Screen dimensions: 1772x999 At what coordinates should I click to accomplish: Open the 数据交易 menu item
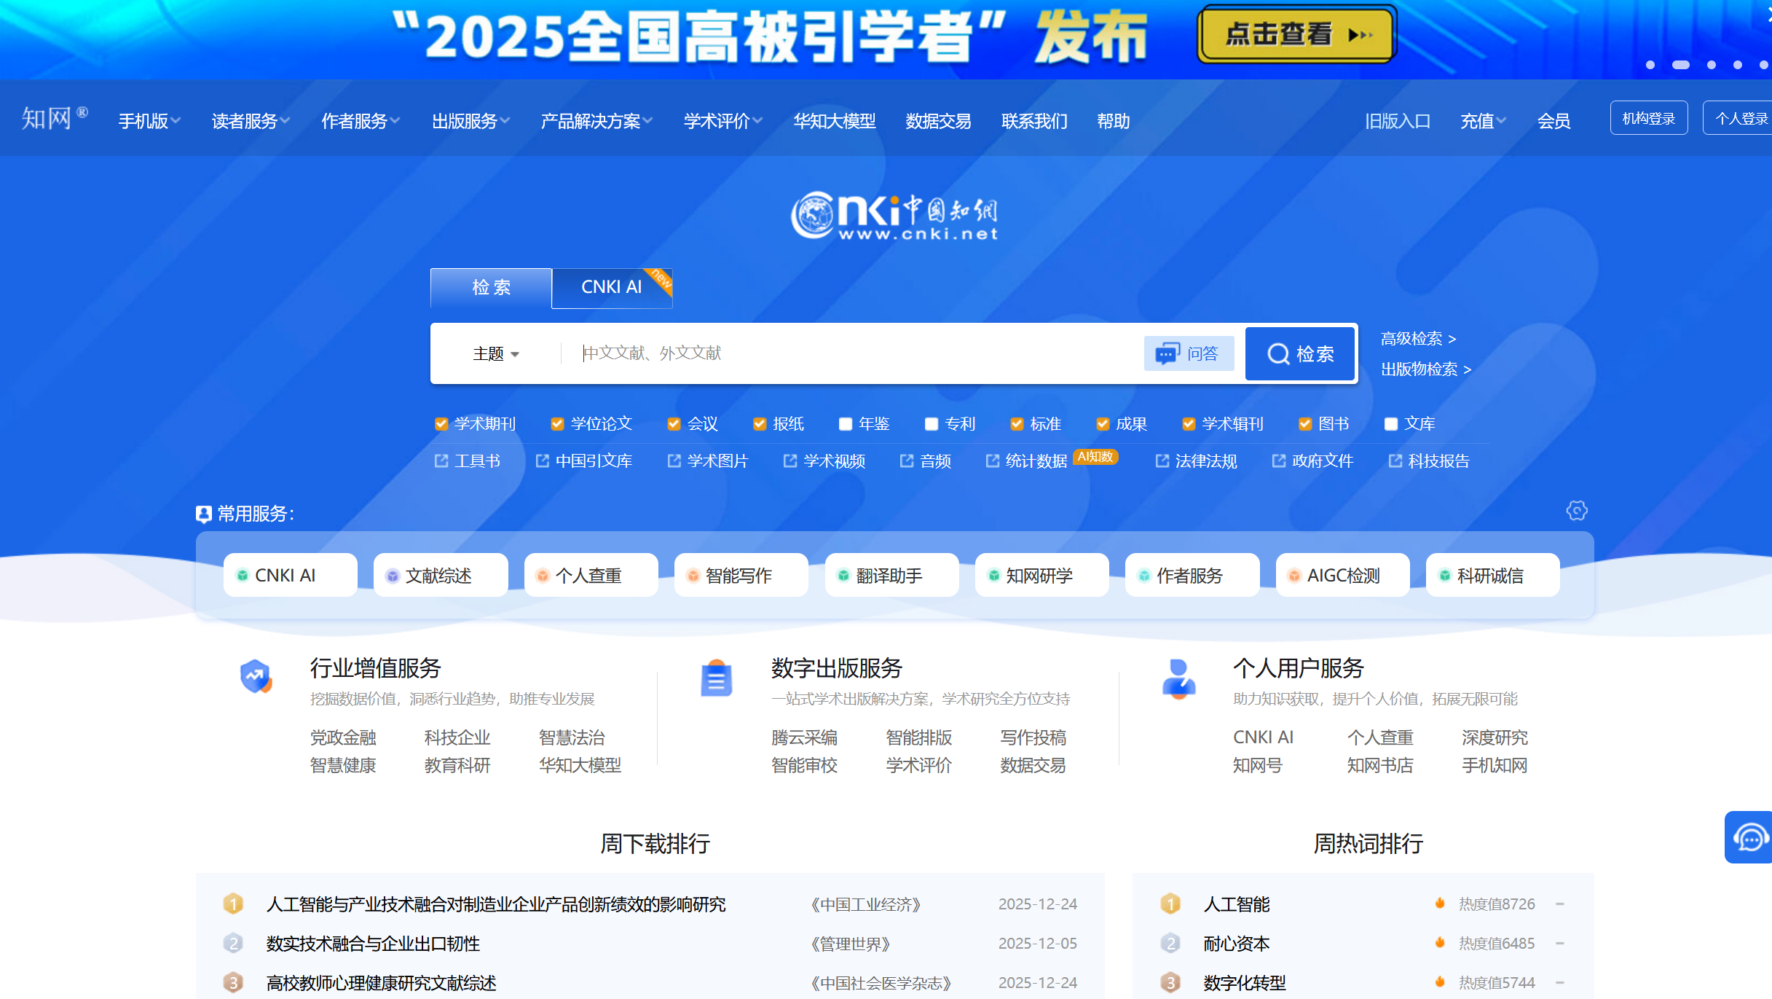(x=937, y=121)
